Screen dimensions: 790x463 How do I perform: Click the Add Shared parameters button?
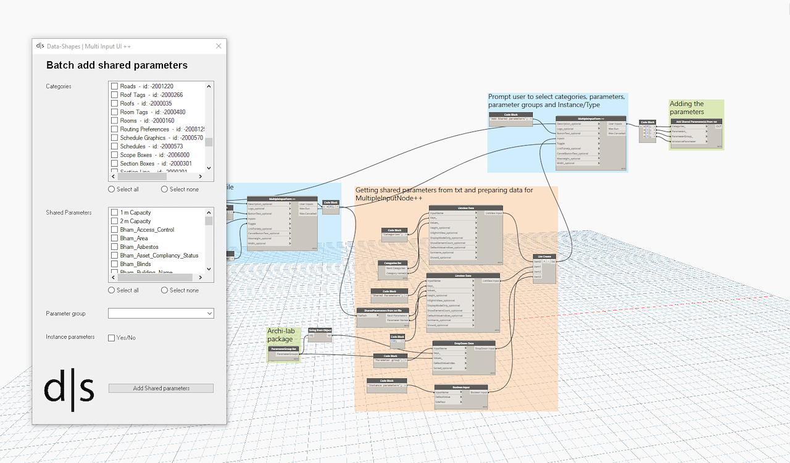(161, 388)
